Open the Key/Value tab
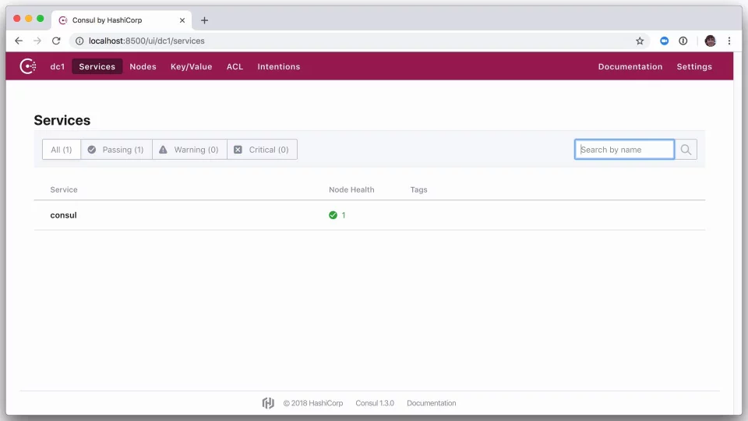This screenshot has width=748, height=421. pos(192,66)
